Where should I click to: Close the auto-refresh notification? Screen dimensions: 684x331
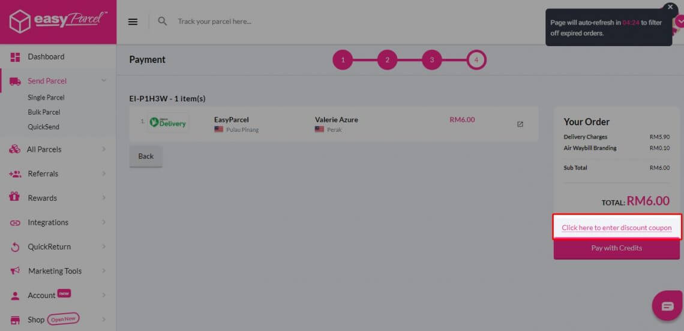[670, 7]
